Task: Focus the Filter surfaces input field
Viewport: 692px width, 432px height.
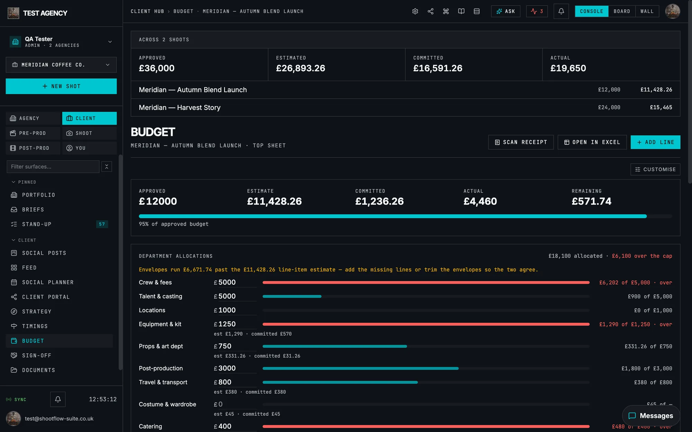Action: (53, 167)
